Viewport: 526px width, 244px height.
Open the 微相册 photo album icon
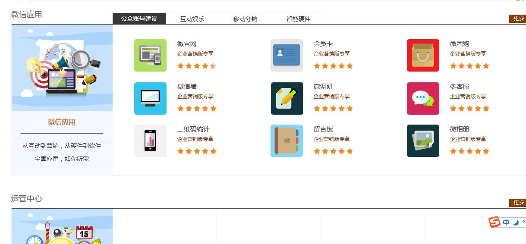(x=423, y=141)
